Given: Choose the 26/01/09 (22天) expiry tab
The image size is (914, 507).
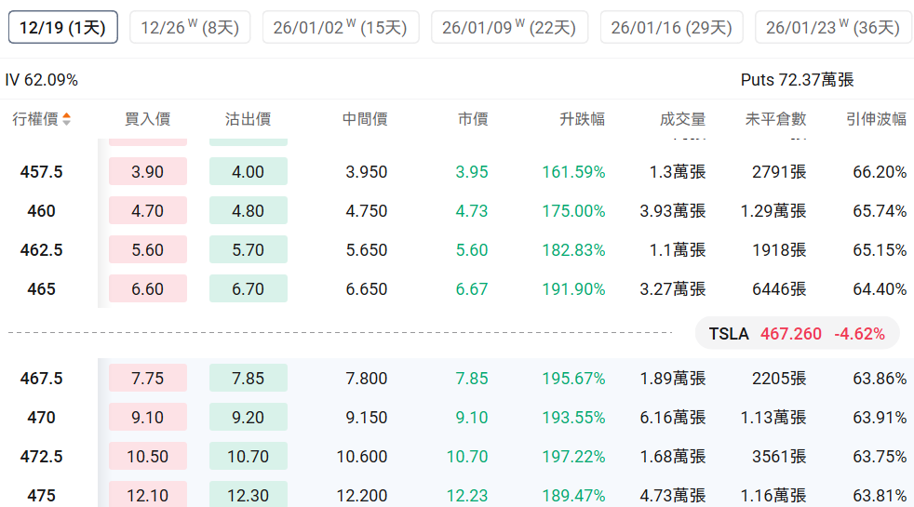Looking at the screenshot, I should [x=509, y=28].
